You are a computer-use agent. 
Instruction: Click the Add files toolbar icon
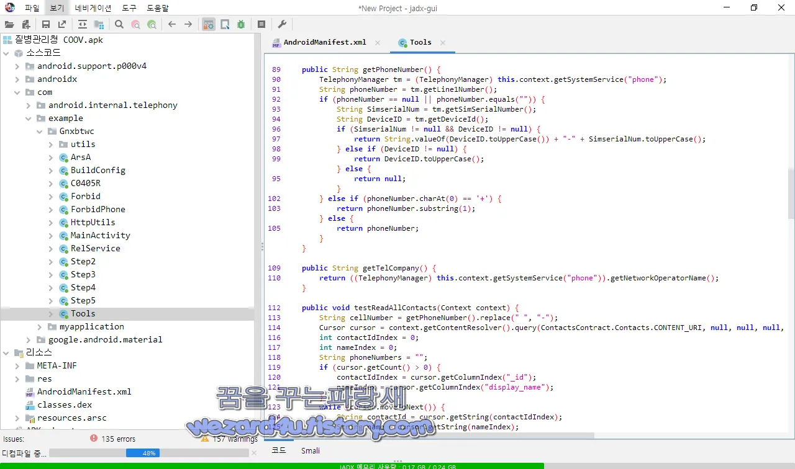click(26, 24)
